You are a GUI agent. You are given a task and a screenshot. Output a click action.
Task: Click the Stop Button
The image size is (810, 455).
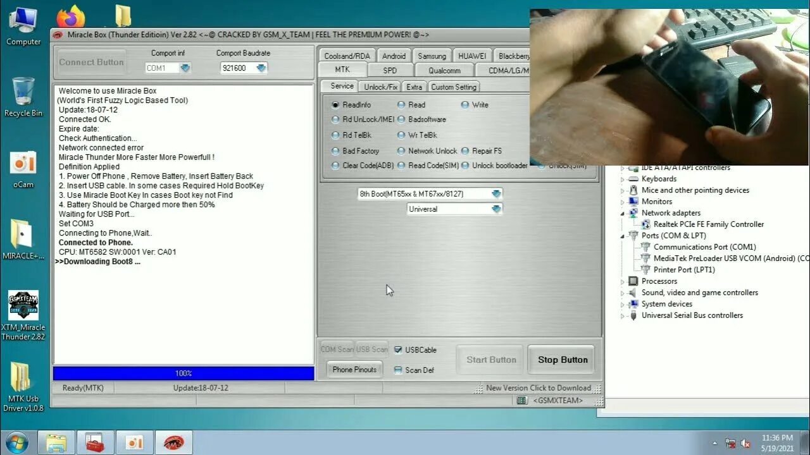562,360
